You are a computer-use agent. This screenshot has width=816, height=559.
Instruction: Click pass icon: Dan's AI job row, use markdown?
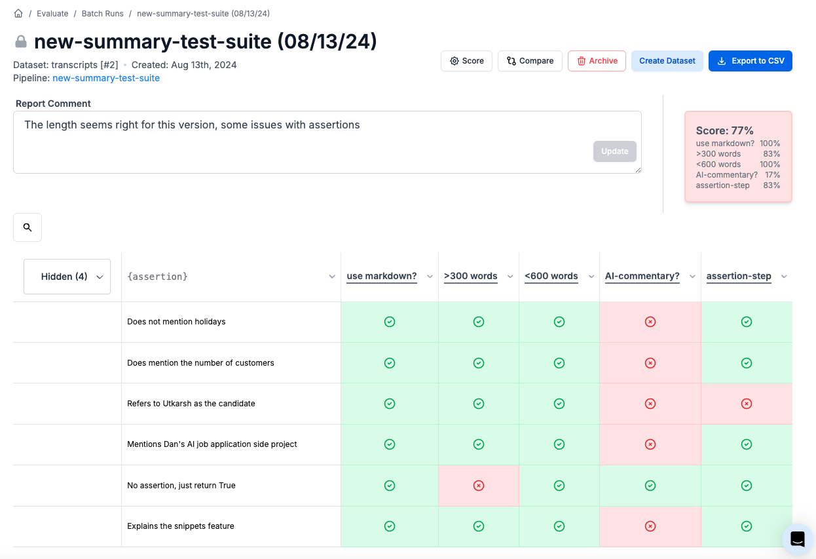(390, 444)
